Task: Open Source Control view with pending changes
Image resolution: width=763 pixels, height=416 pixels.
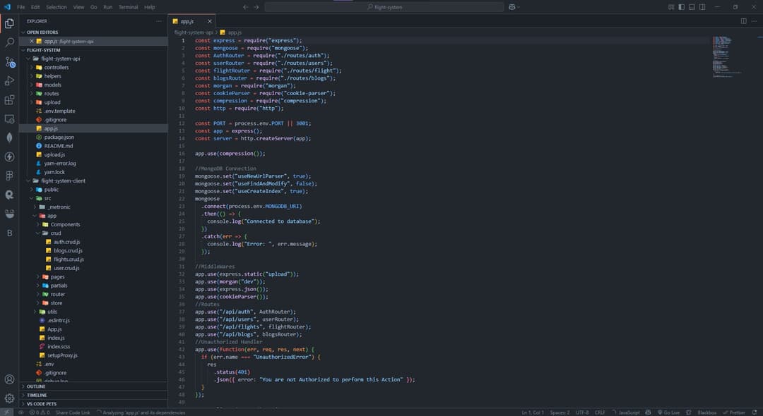Action: coord(9,62)
